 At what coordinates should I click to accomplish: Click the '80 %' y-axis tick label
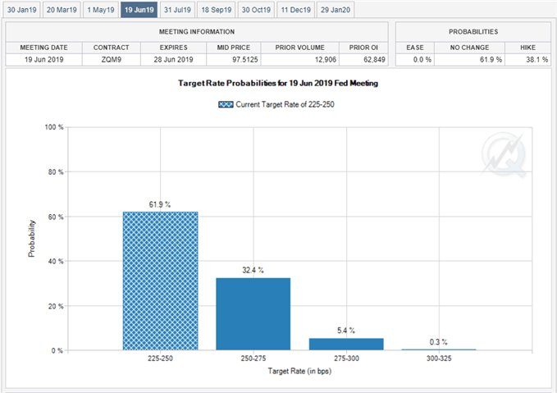coord(56,172)
